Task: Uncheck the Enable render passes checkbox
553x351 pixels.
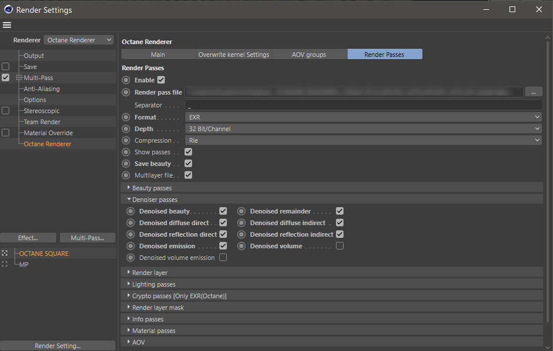Action: (x=161, y=80)
